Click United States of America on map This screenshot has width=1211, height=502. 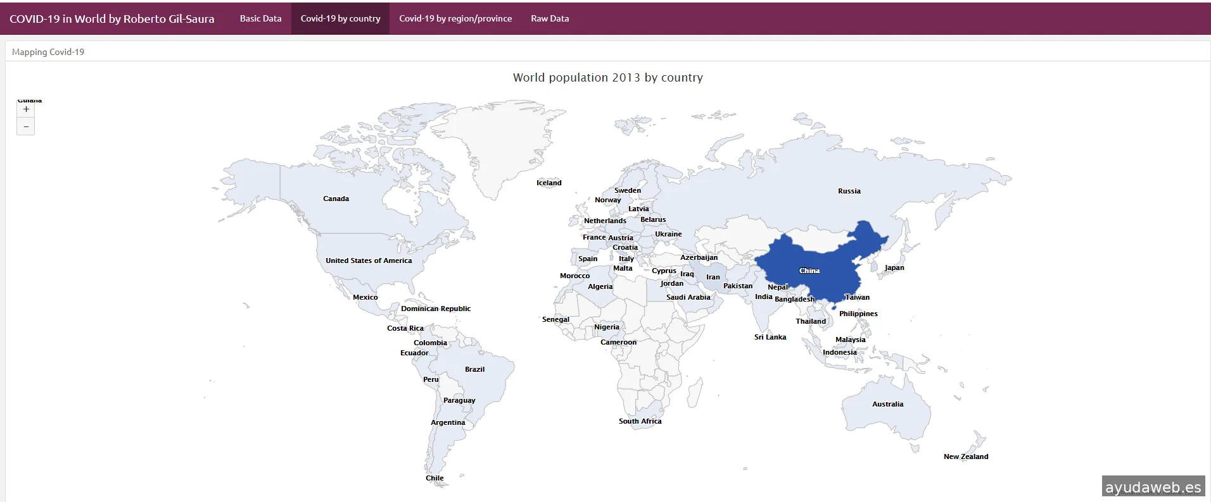368,260
